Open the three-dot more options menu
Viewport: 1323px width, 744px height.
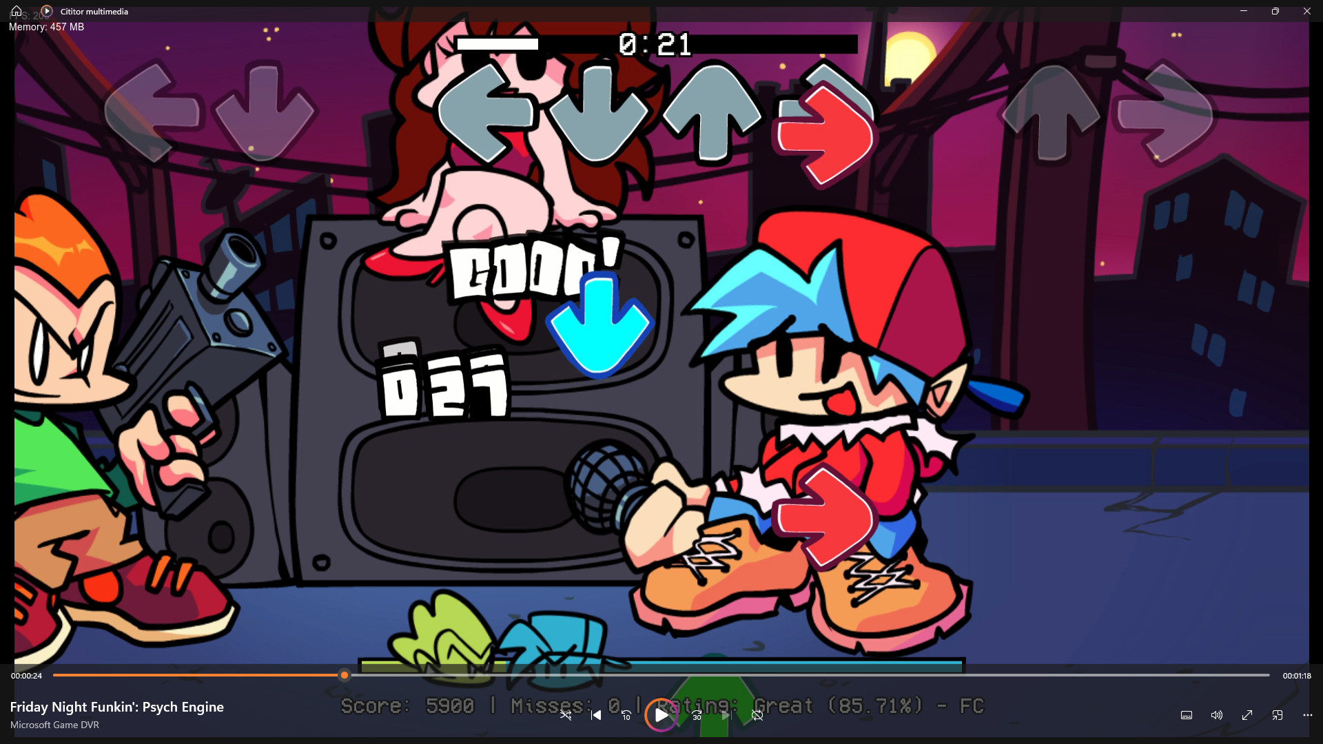click(1308, 715)
